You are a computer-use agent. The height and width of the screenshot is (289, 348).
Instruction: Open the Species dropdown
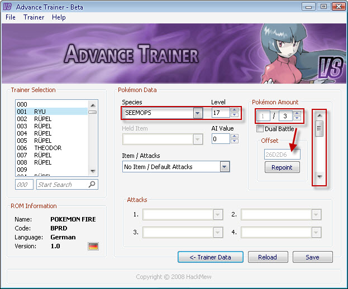[198, 113]
